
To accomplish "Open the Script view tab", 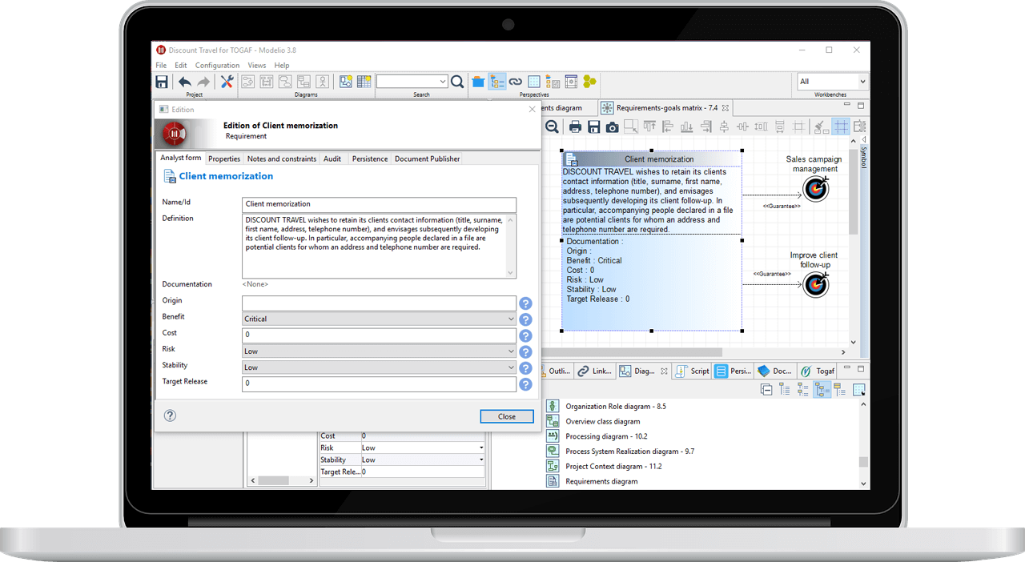I will point(693,371).
